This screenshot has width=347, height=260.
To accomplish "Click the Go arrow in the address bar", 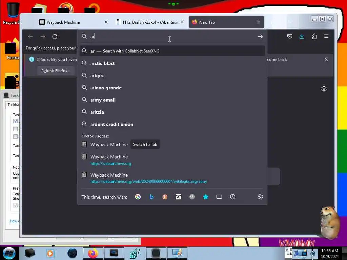I will pos(260,37).
